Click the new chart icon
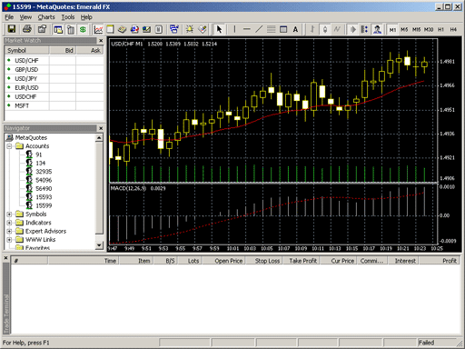Viewport: 465px width, 349px height. coord(98,29)
